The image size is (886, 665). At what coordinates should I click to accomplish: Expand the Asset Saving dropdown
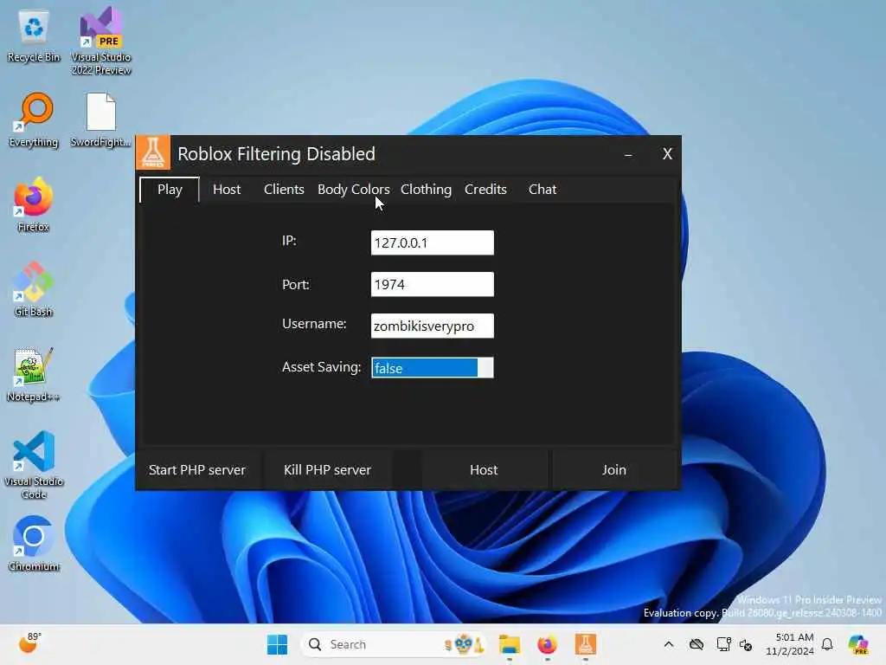tap(433, 367)
